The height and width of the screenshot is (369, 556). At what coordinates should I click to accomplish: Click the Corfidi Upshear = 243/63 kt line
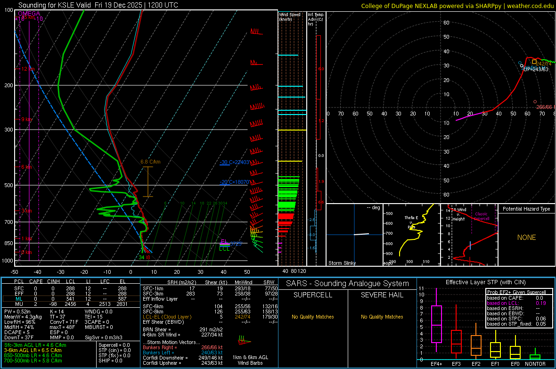point(183,363)
